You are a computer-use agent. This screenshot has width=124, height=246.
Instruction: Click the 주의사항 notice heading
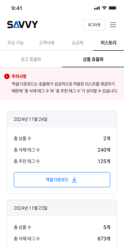pyautogui.click(x=19, y=76)
